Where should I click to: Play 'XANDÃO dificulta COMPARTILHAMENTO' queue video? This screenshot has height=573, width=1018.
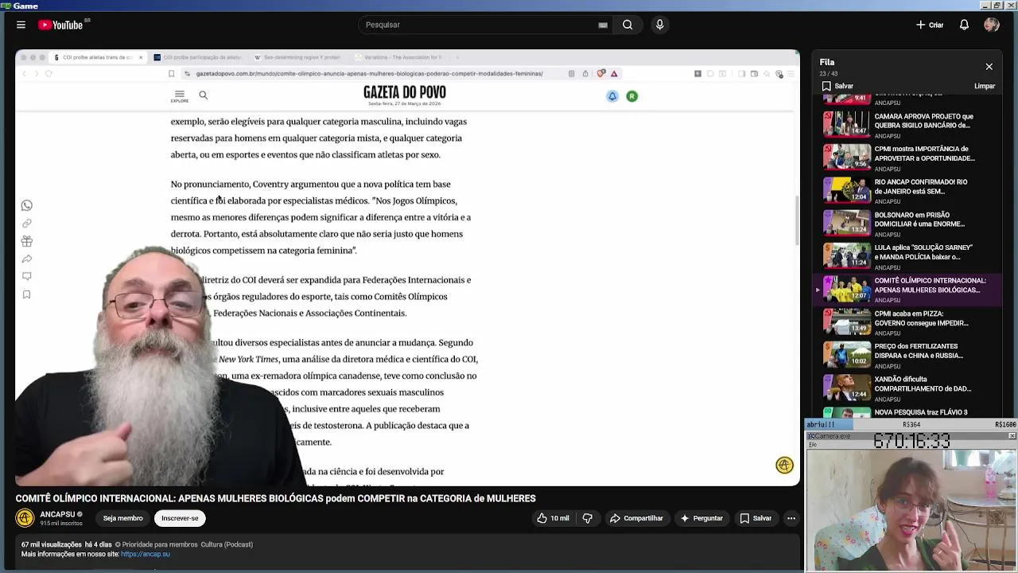click(907, 388)
